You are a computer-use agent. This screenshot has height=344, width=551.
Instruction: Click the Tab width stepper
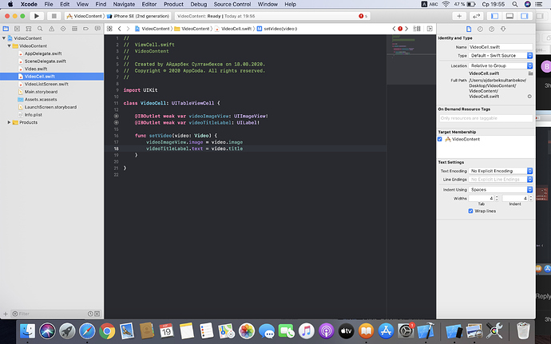tap(497, 198)
